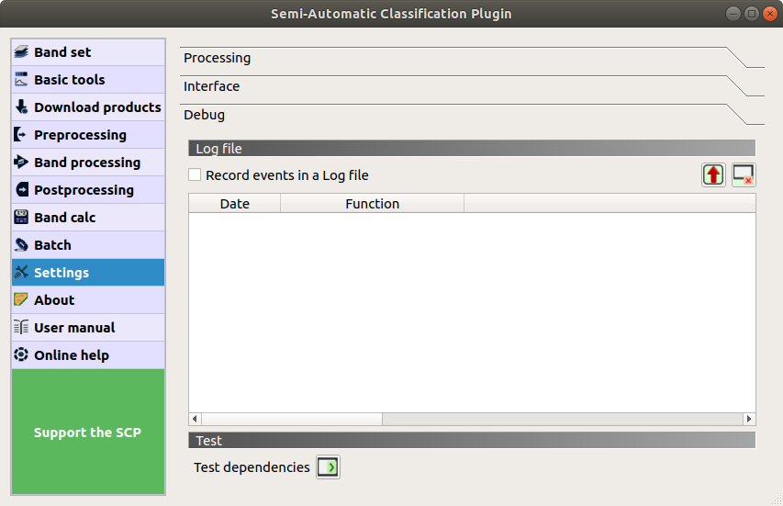Open the Band processing menu item

coord(87,163)
